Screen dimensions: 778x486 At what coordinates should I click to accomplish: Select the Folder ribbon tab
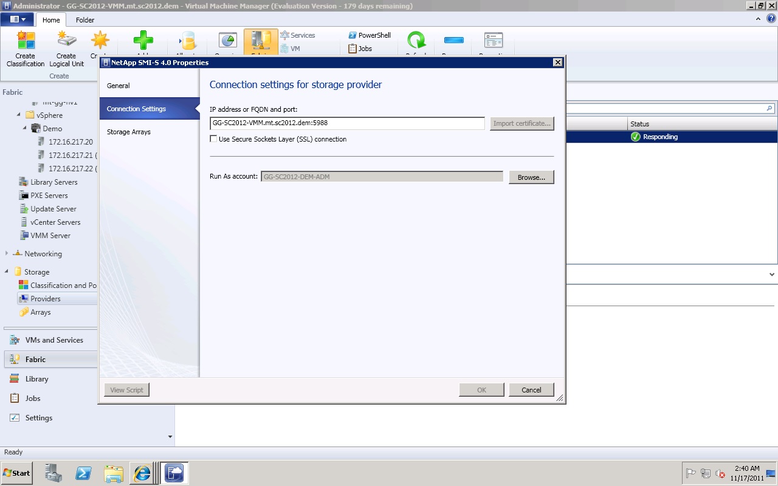click(85, 20)
